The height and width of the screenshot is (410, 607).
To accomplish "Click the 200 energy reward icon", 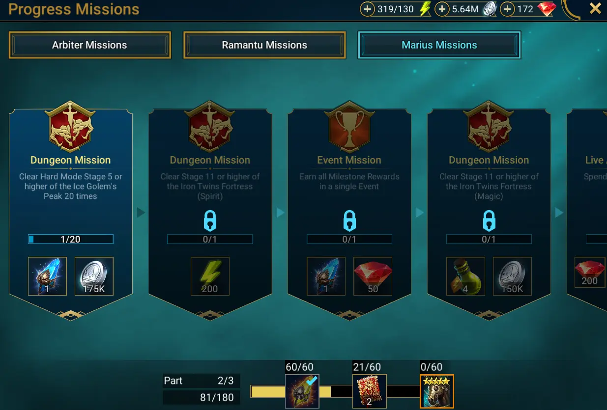I will [x=210, y=276].
